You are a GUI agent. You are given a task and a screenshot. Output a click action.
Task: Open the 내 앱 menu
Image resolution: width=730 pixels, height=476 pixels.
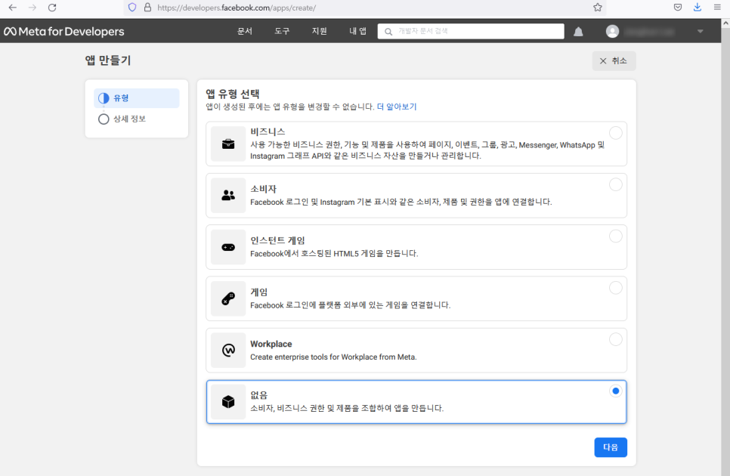357,31
